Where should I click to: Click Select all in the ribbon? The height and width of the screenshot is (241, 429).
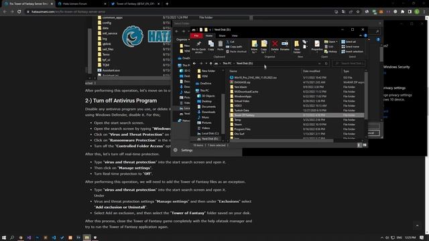pos(349,42)
